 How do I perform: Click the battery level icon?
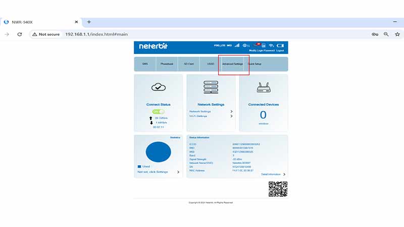(x=280, y=45)
